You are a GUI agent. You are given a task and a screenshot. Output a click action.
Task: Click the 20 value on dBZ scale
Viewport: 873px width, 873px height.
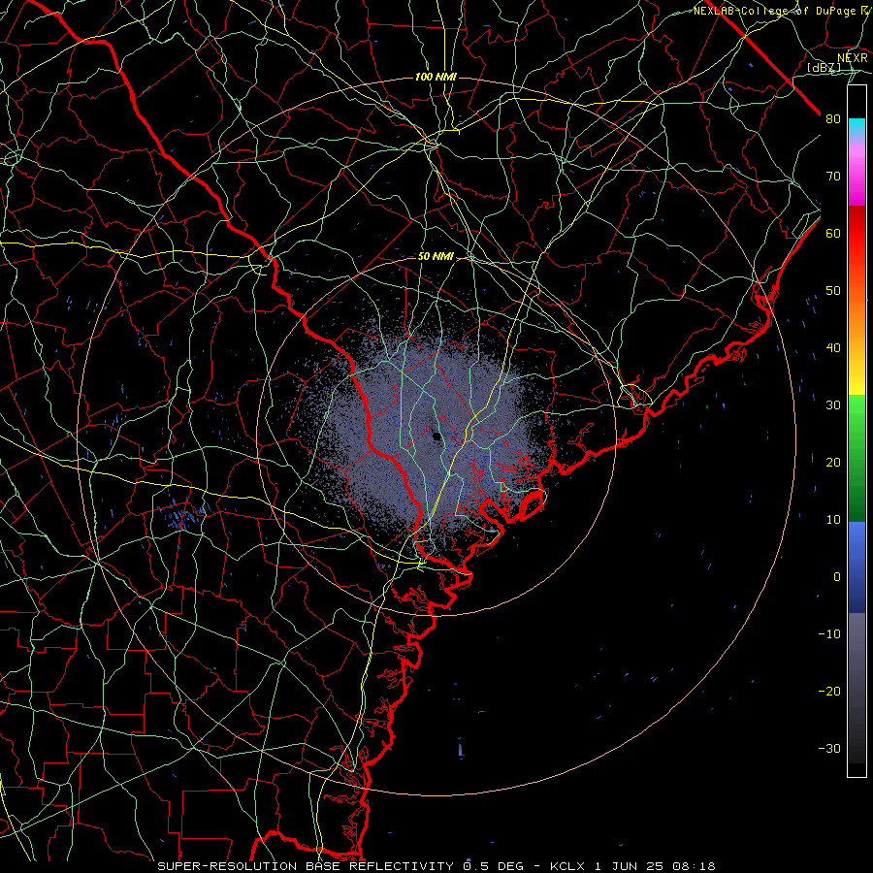click(x=833, y=463)
